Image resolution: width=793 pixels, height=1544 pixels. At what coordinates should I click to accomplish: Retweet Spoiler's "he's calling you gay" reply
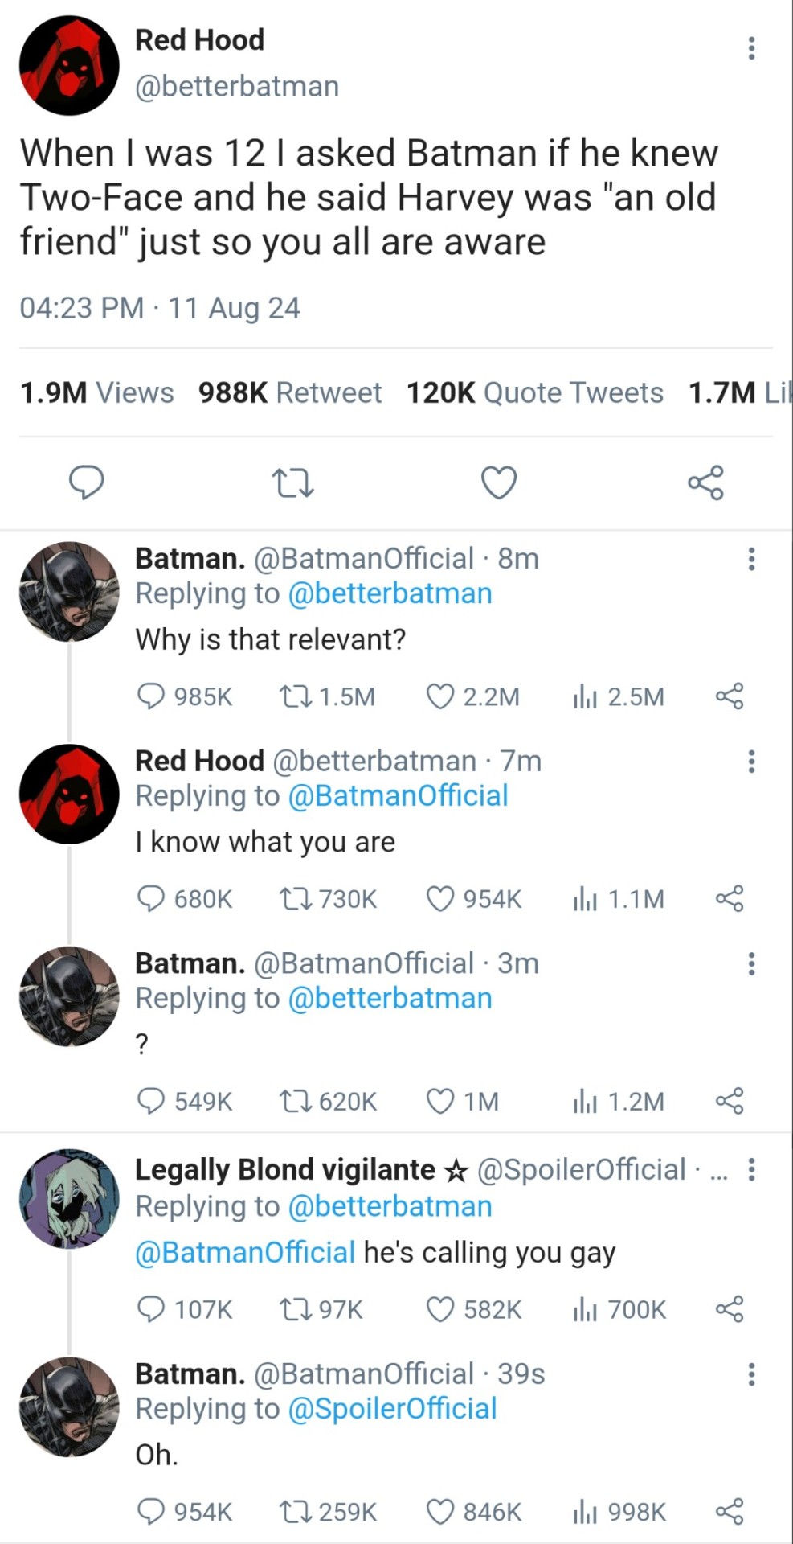coord(291,1310)
